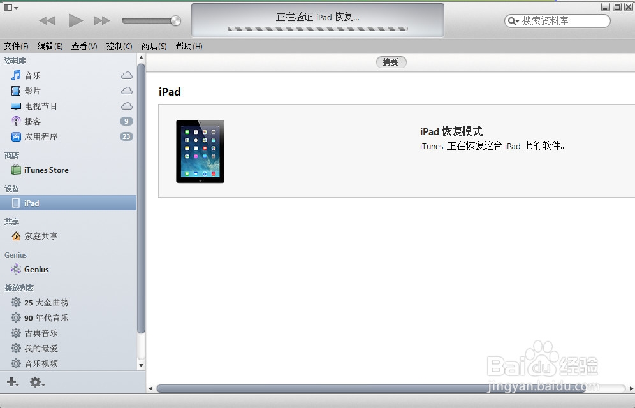Open the 帮助(H) menu
635x408 pixels.
tap(189, 46)
